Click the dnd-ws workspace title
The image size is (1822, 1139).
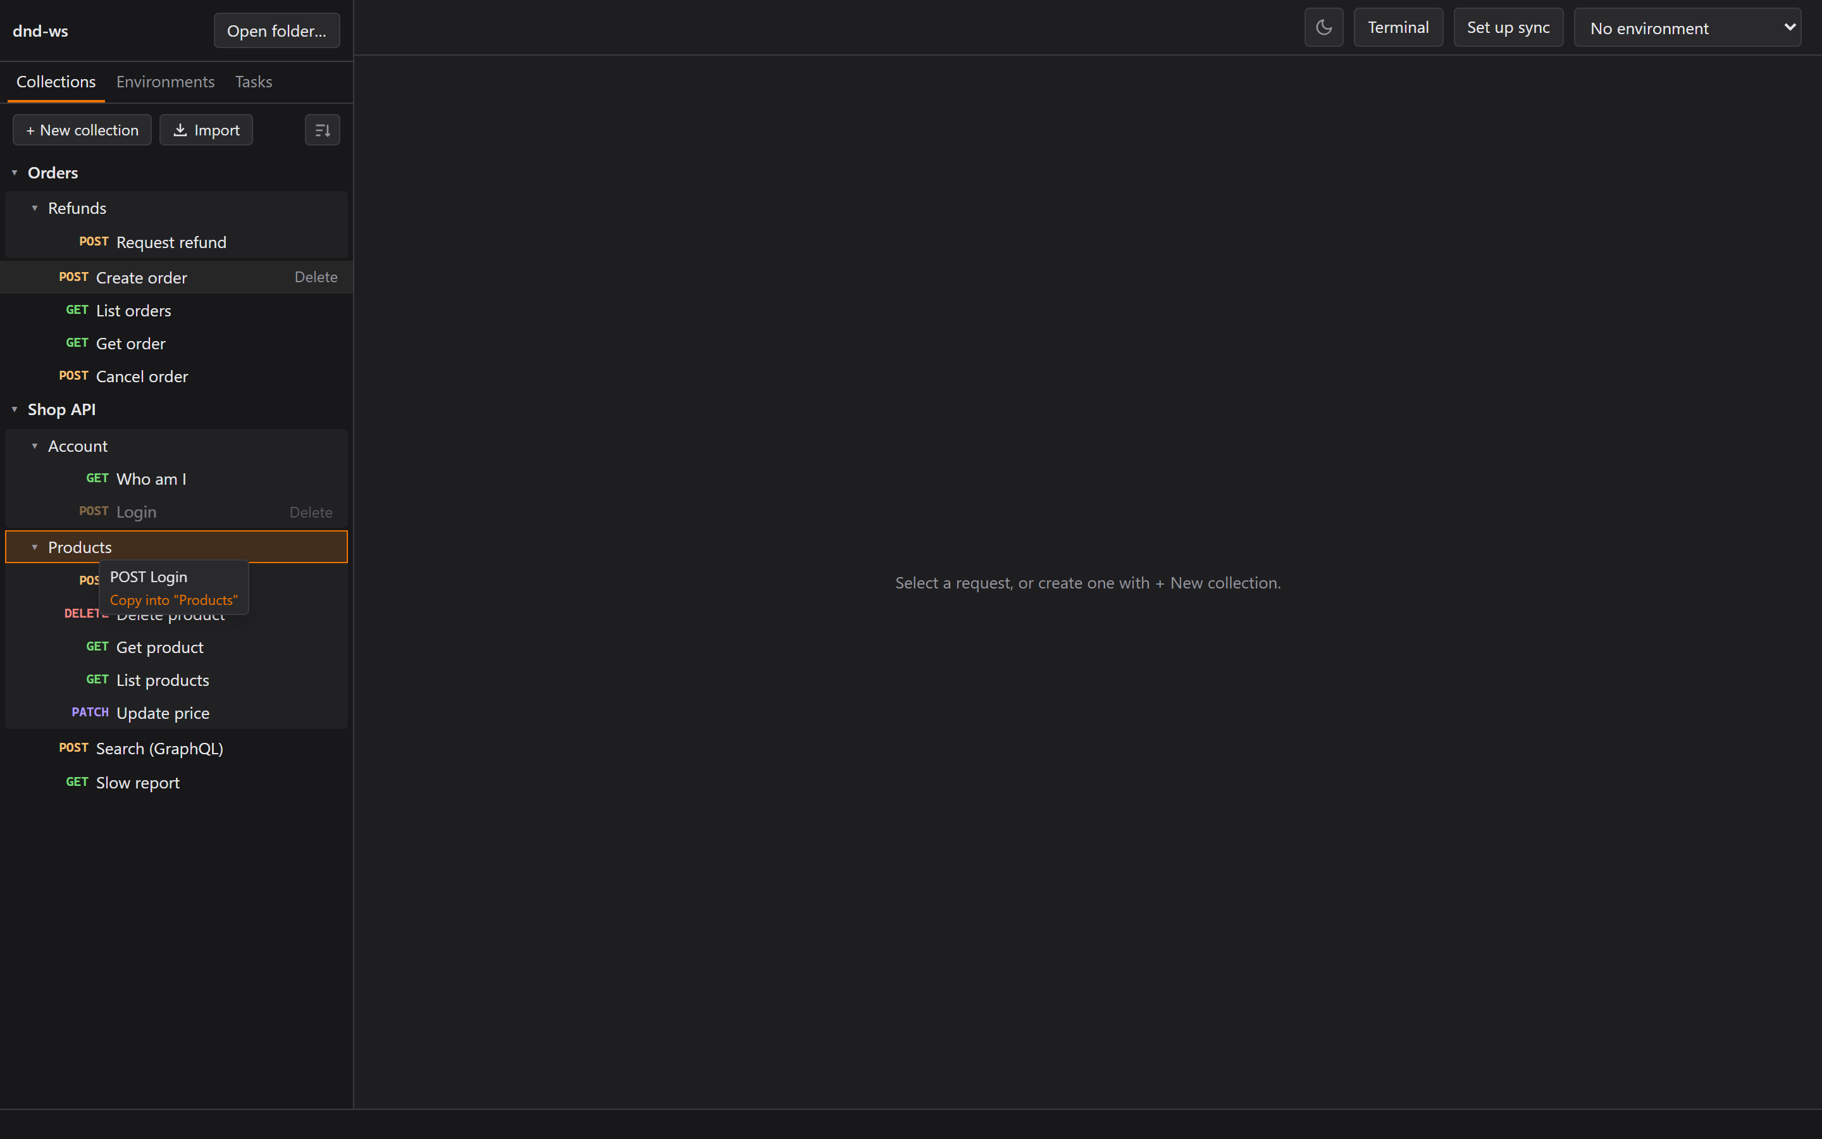[x=40, y=31]
